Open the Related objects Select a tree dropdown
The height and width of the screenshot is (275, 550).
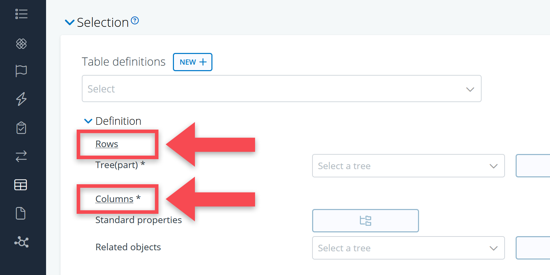[x=408, y=248]
